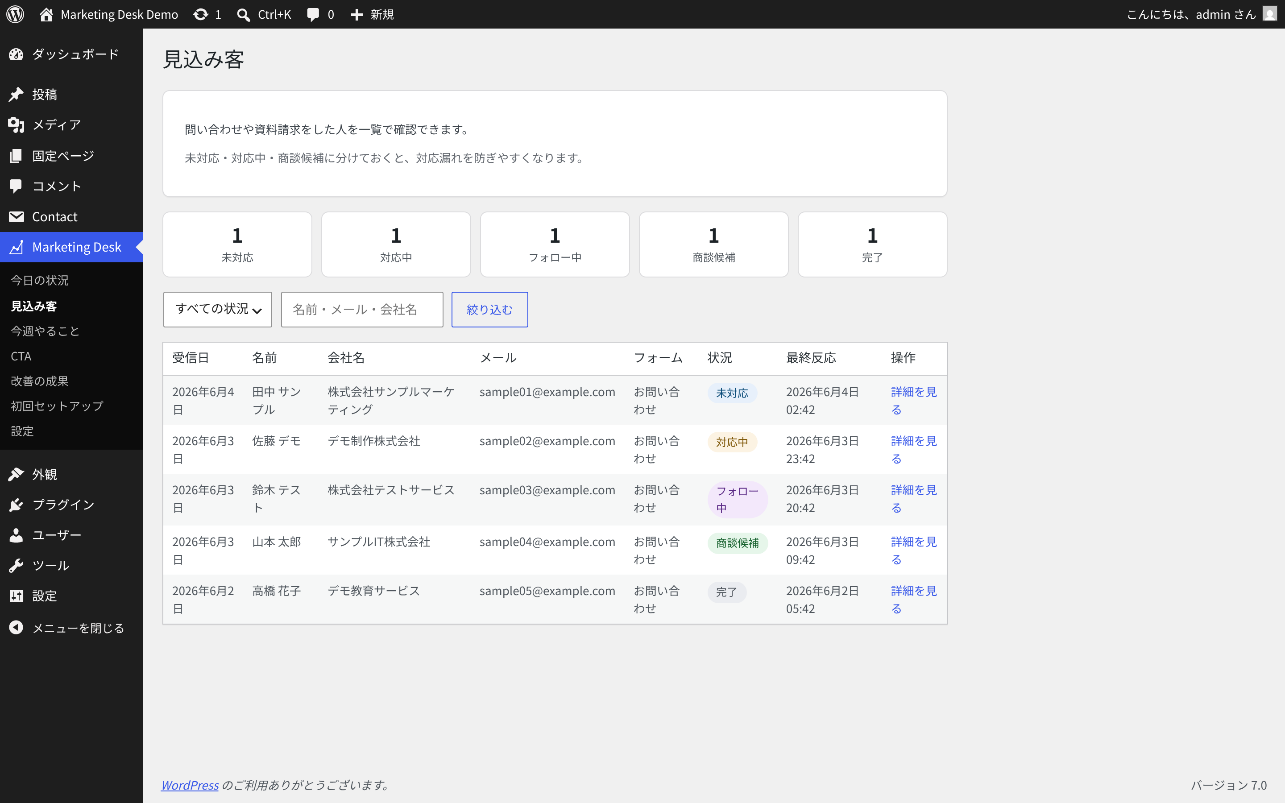Expand the すべての状況 dropdown
The width and height of the screenshot is (1285, 803).
(218, 310)
